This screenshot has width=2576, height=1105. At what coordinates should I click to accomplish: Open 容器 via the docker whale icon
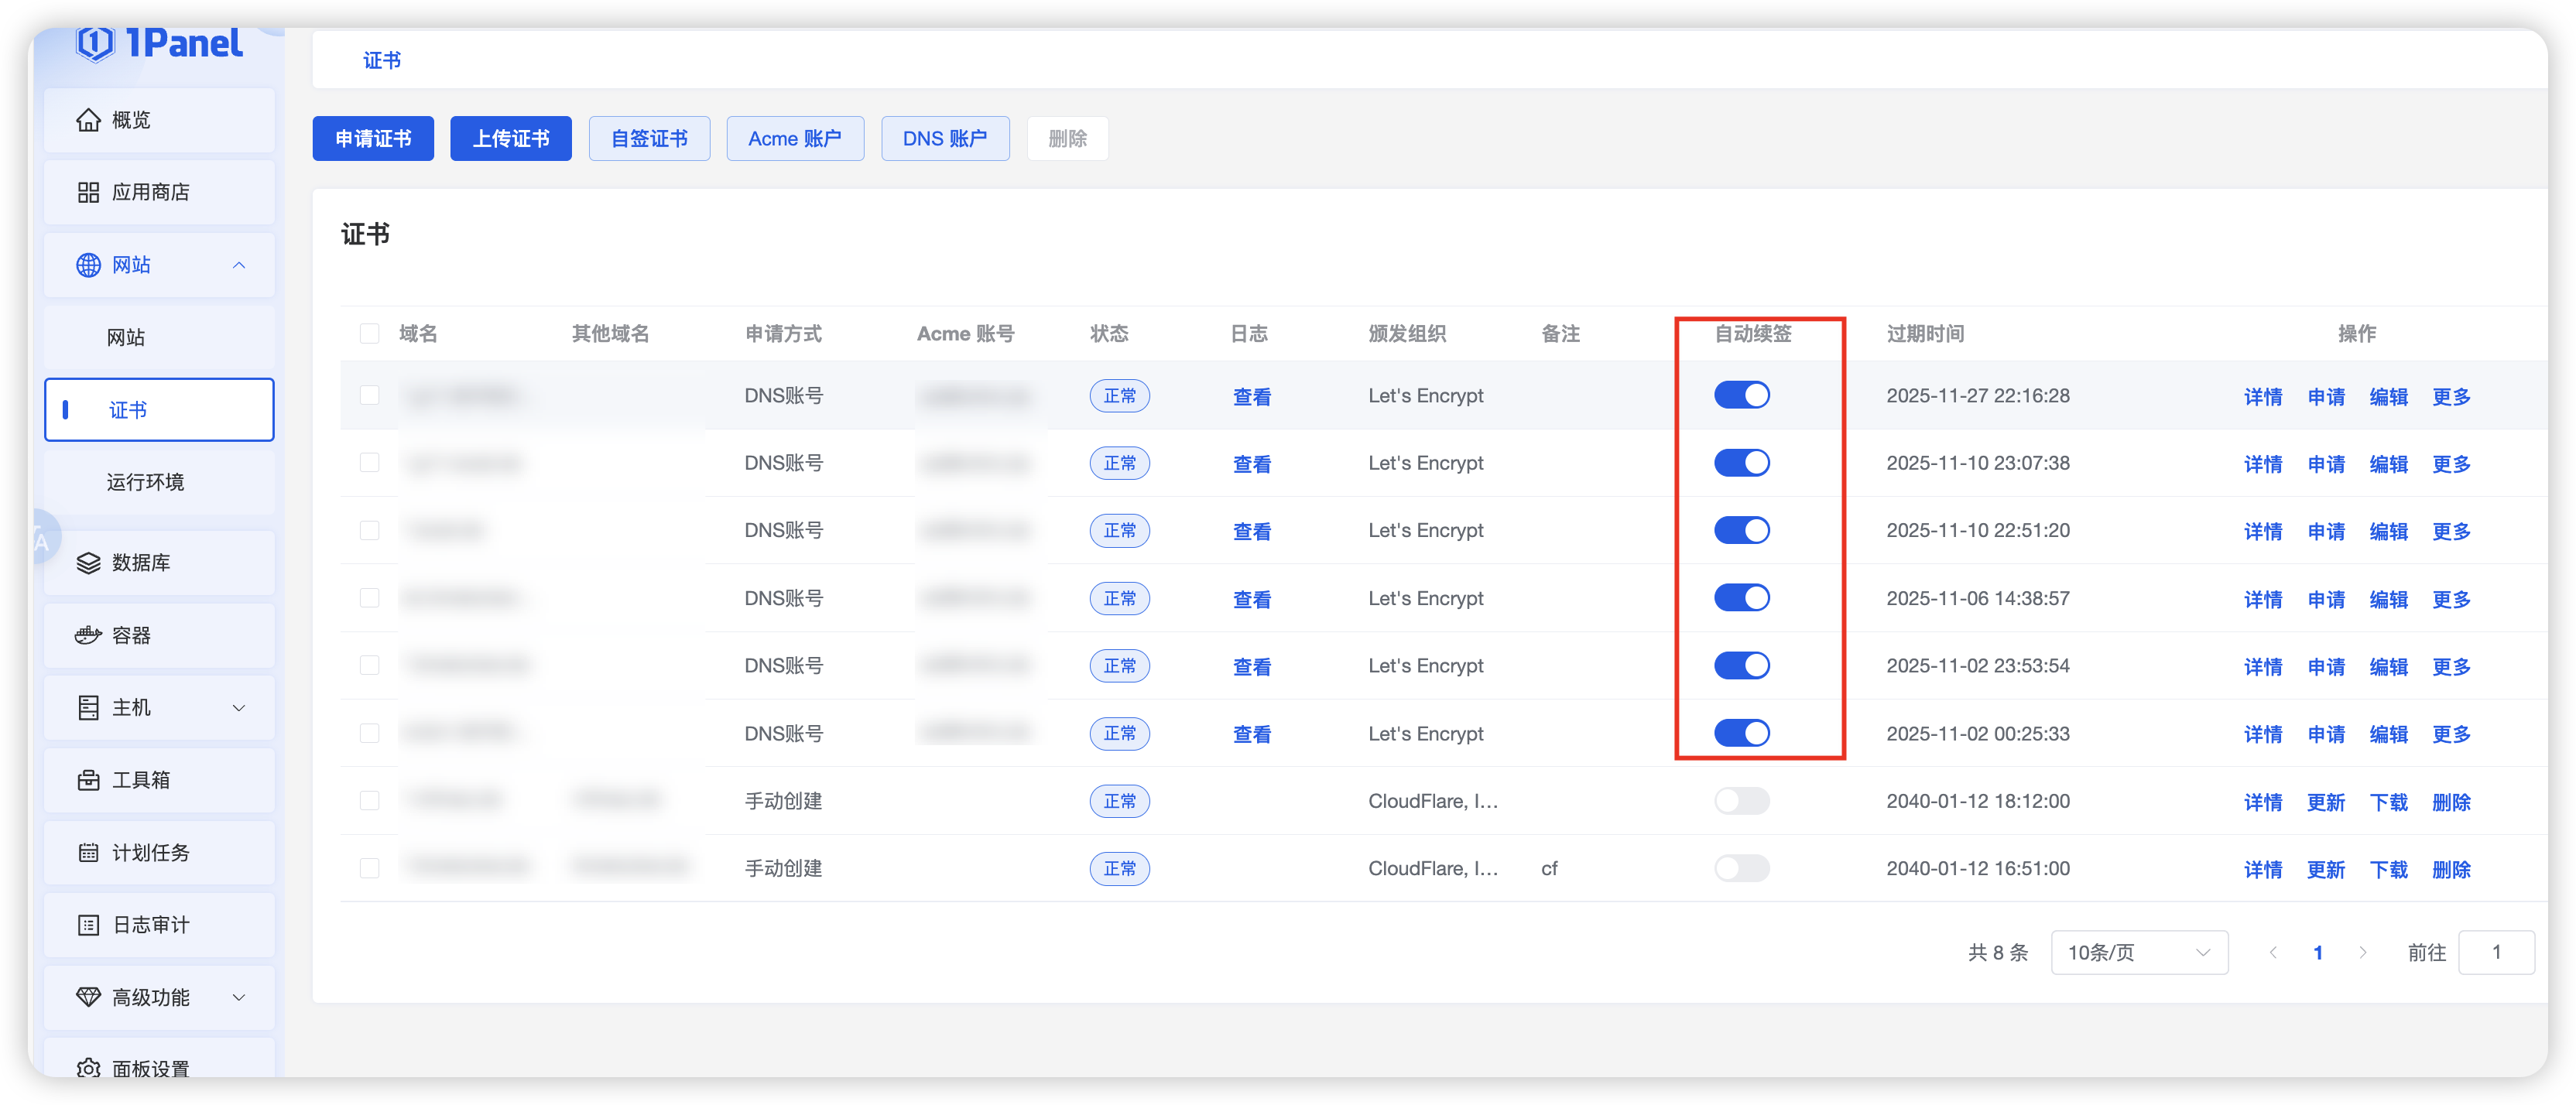click(x=88, y=635)
